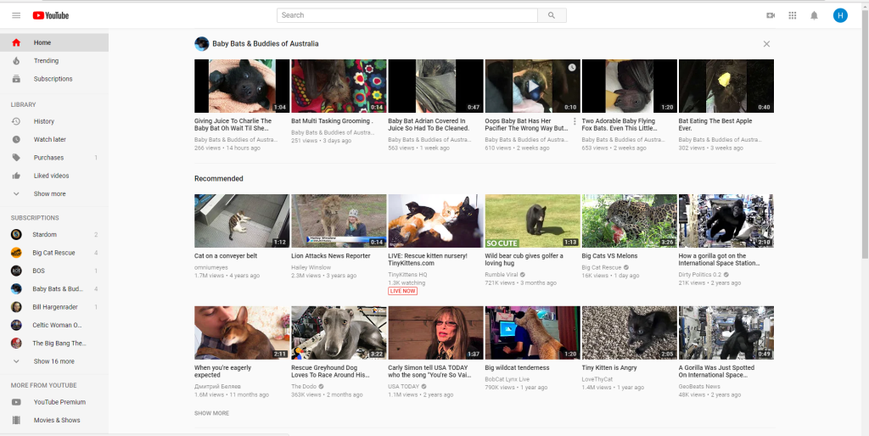Click the YouTube Premium play icon

pyautogui.click(x=16, y=402)
